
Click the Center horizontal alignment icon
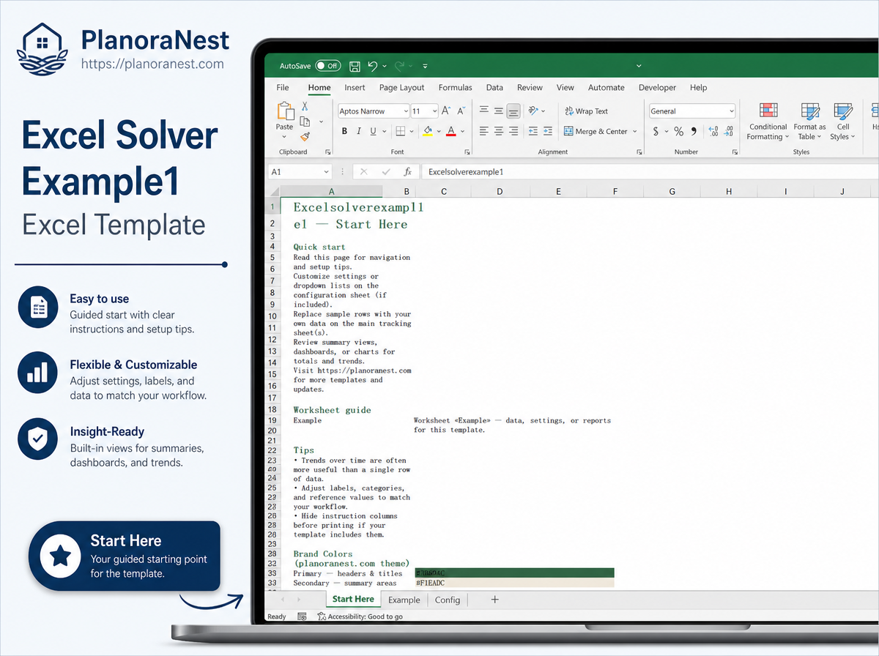click(499, 131)
